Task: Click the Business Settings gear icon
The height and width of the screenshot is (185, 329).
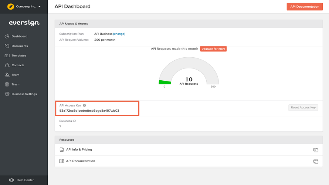Action: click(7, 94)
